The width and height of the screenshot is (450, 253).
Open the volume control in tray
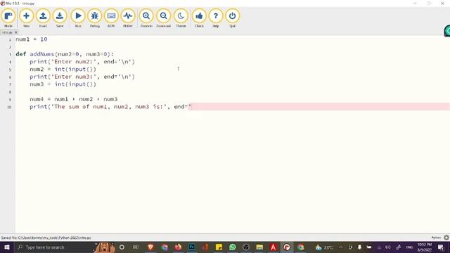point(388,247)
